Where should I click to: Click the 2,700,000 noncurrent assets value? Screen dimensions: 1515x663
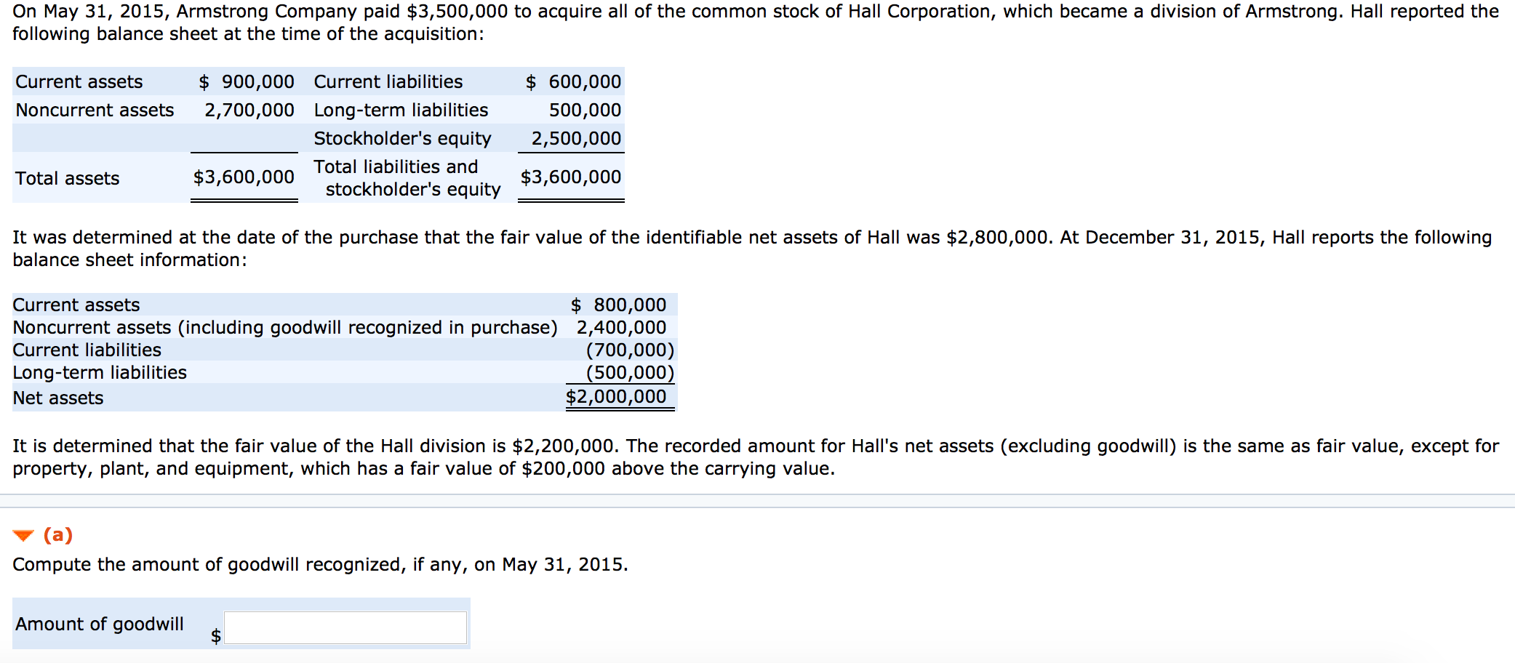[249, 110]
